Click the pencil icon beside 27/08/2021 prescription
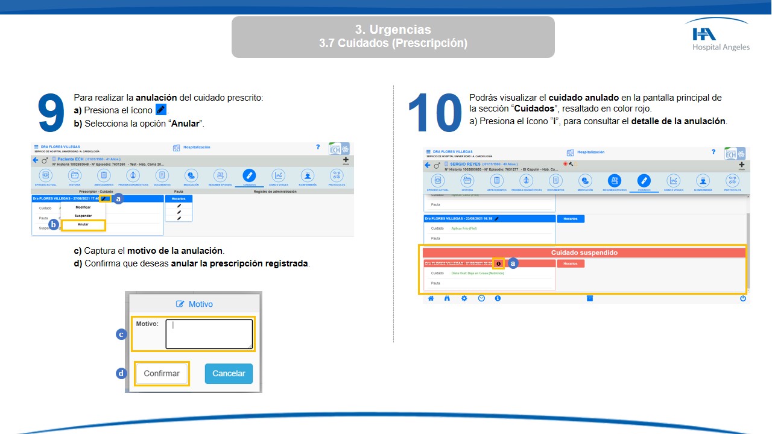 [x=105, y=198]
